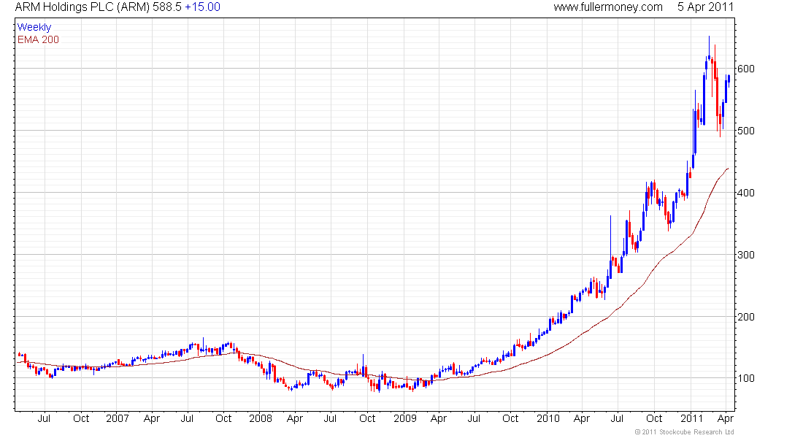This screenshot has height=438, width=803.
Task: Click the 300 price axis label
Action: click(745, 255)
